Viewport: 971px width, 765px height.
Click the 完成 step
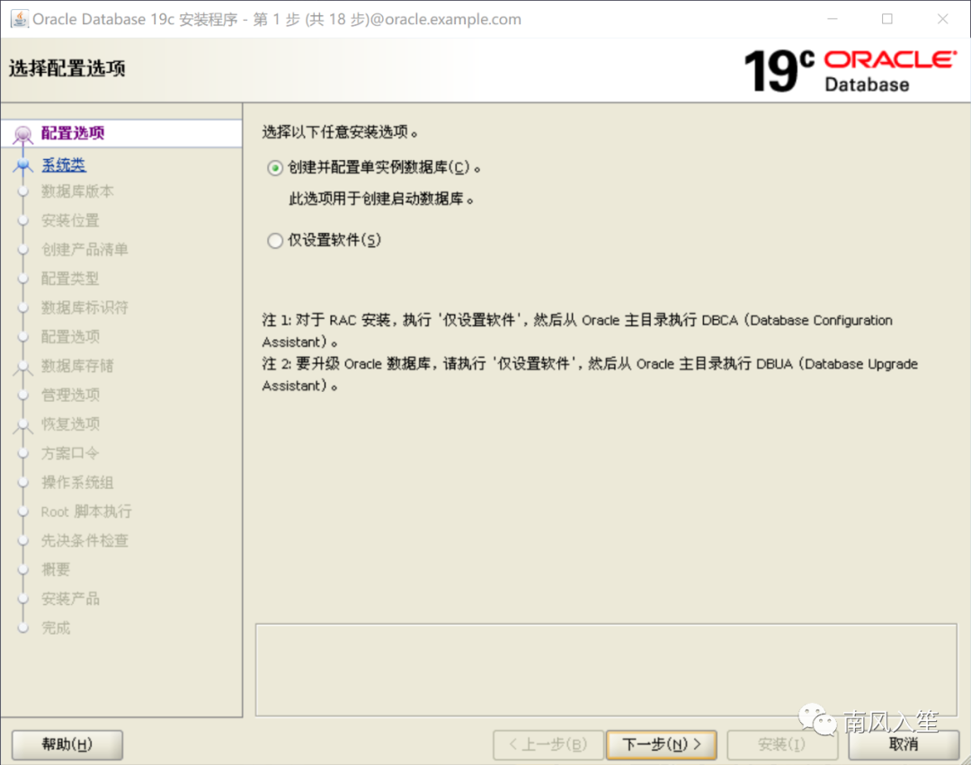[56, 627]
